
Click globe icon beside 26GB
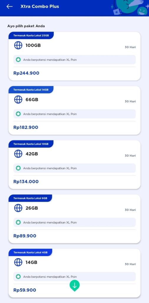(18, 208)
